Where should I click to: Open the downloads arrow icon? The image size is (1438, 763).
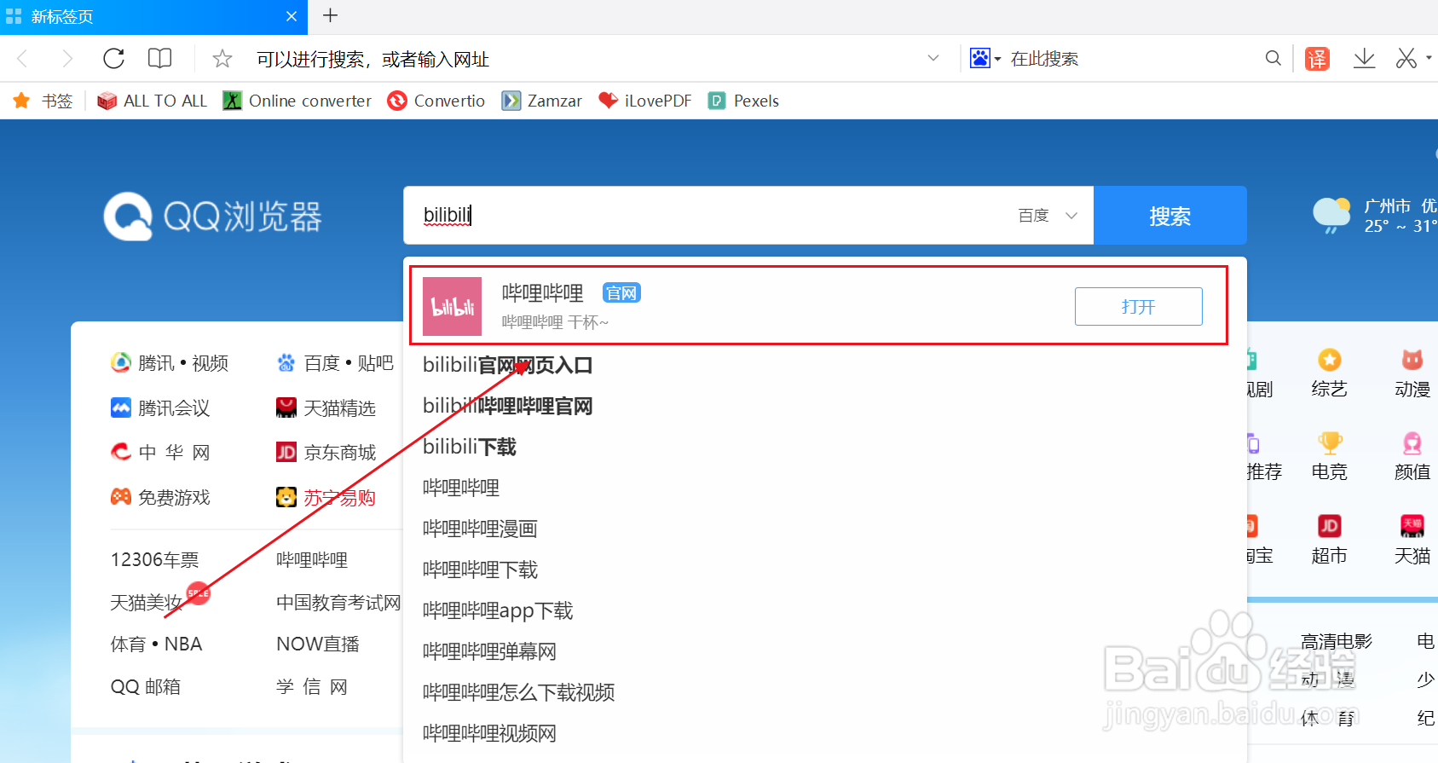click(x=1364, y=58)
